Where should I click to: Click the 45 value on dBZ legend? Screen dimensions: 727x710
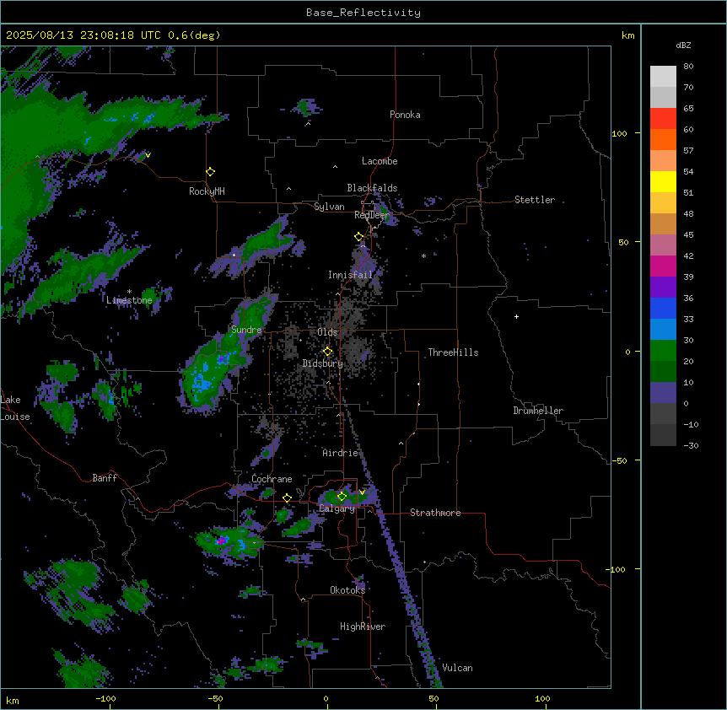[688, 234]
